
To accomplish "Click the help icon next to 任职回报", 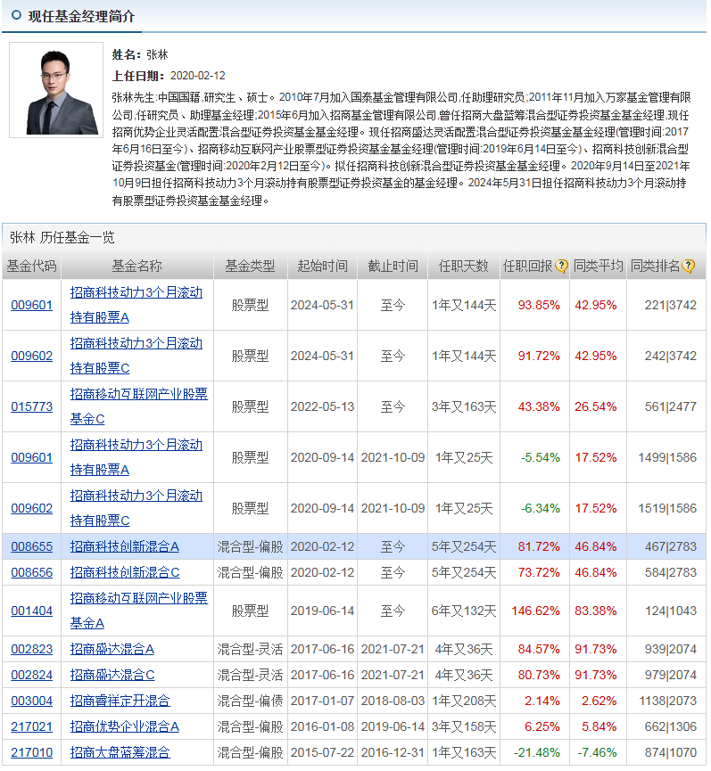I will (561, 267).
